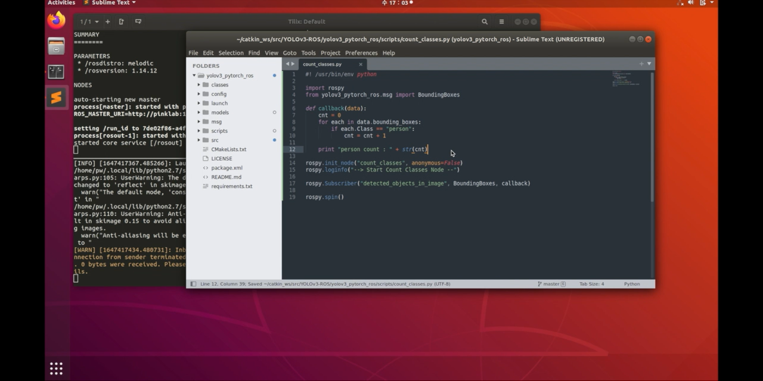This screenshot has width=763, height=381.
Task: Toggle the Sublime sidebar from status bar icon
Action: point(193,284)
